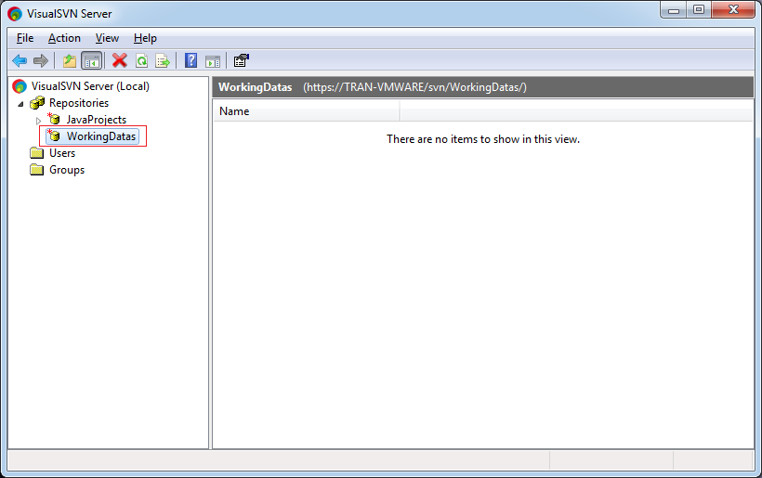
Task: Click the Groups folder icon
Action: (37, 170)
